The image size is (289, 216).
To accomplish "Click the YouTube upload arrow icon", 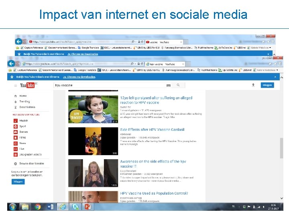I will click(x=253, y=85).
